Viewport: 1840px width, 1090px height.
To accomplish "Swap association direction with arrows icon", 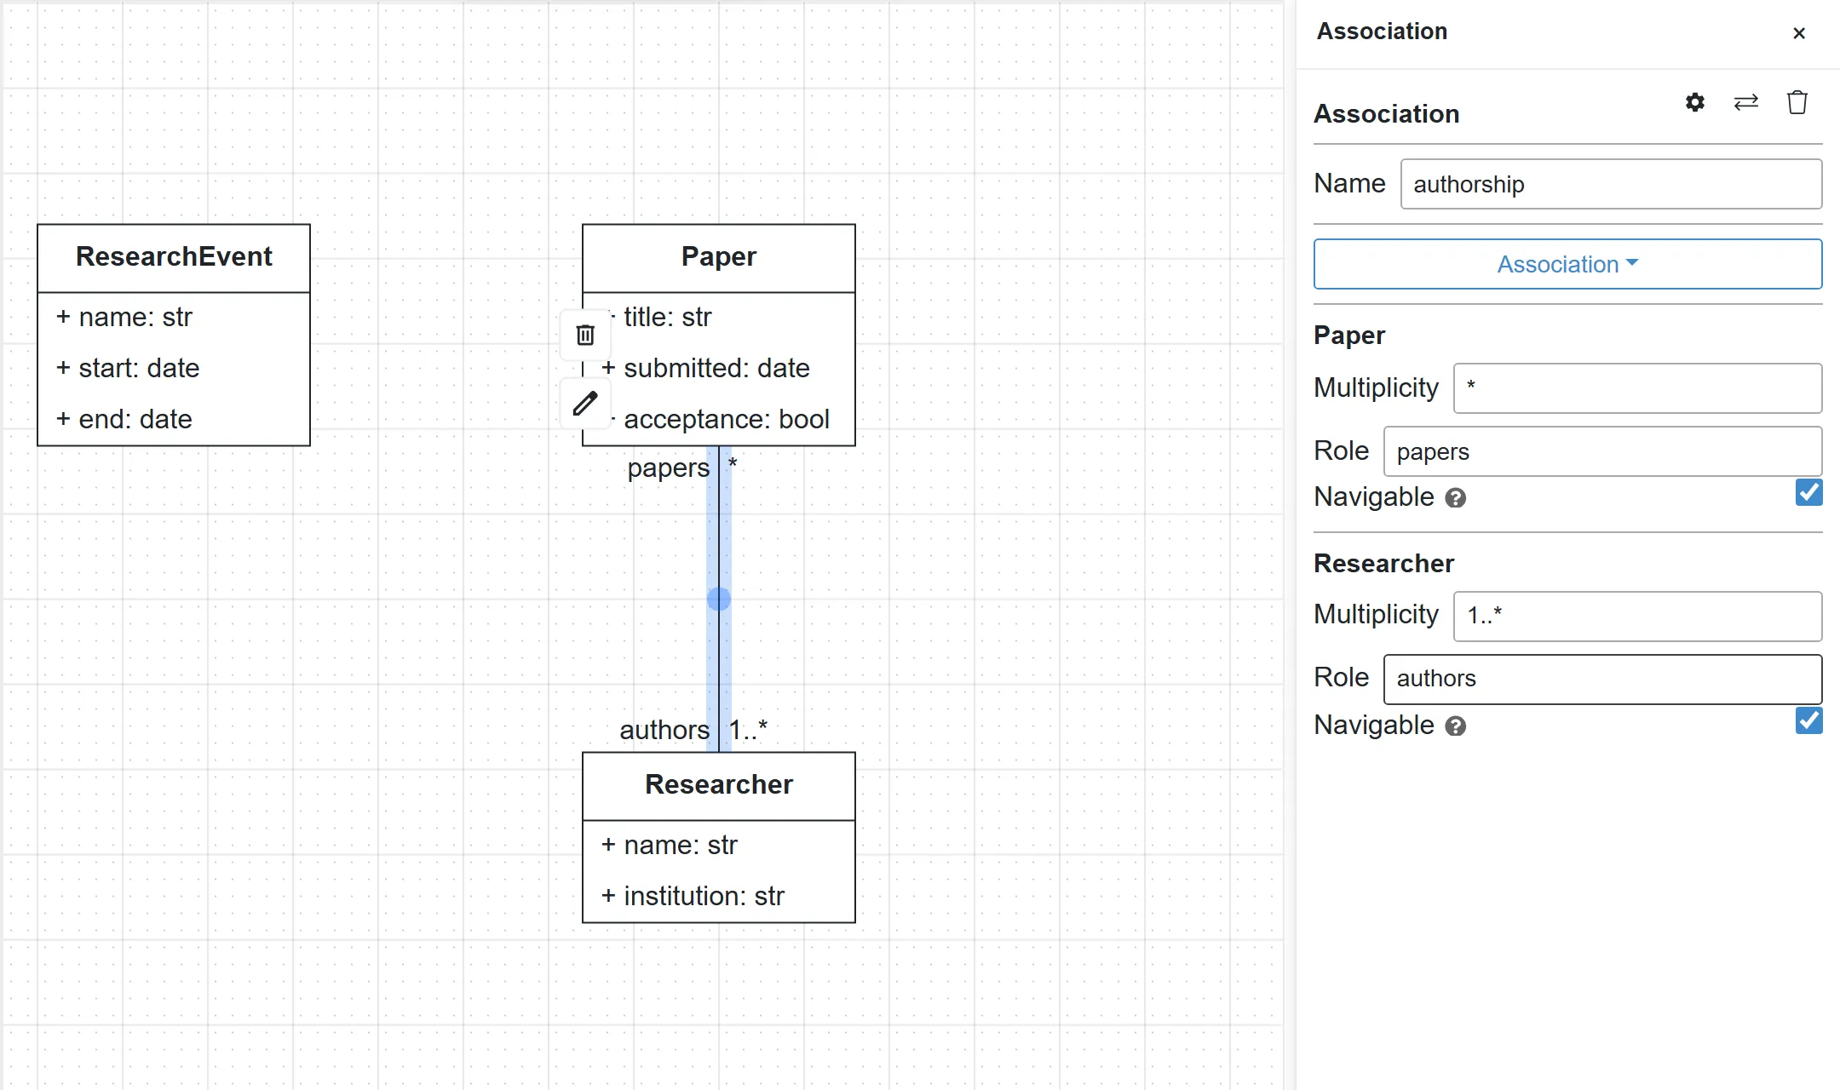I will click(1746, 102).
